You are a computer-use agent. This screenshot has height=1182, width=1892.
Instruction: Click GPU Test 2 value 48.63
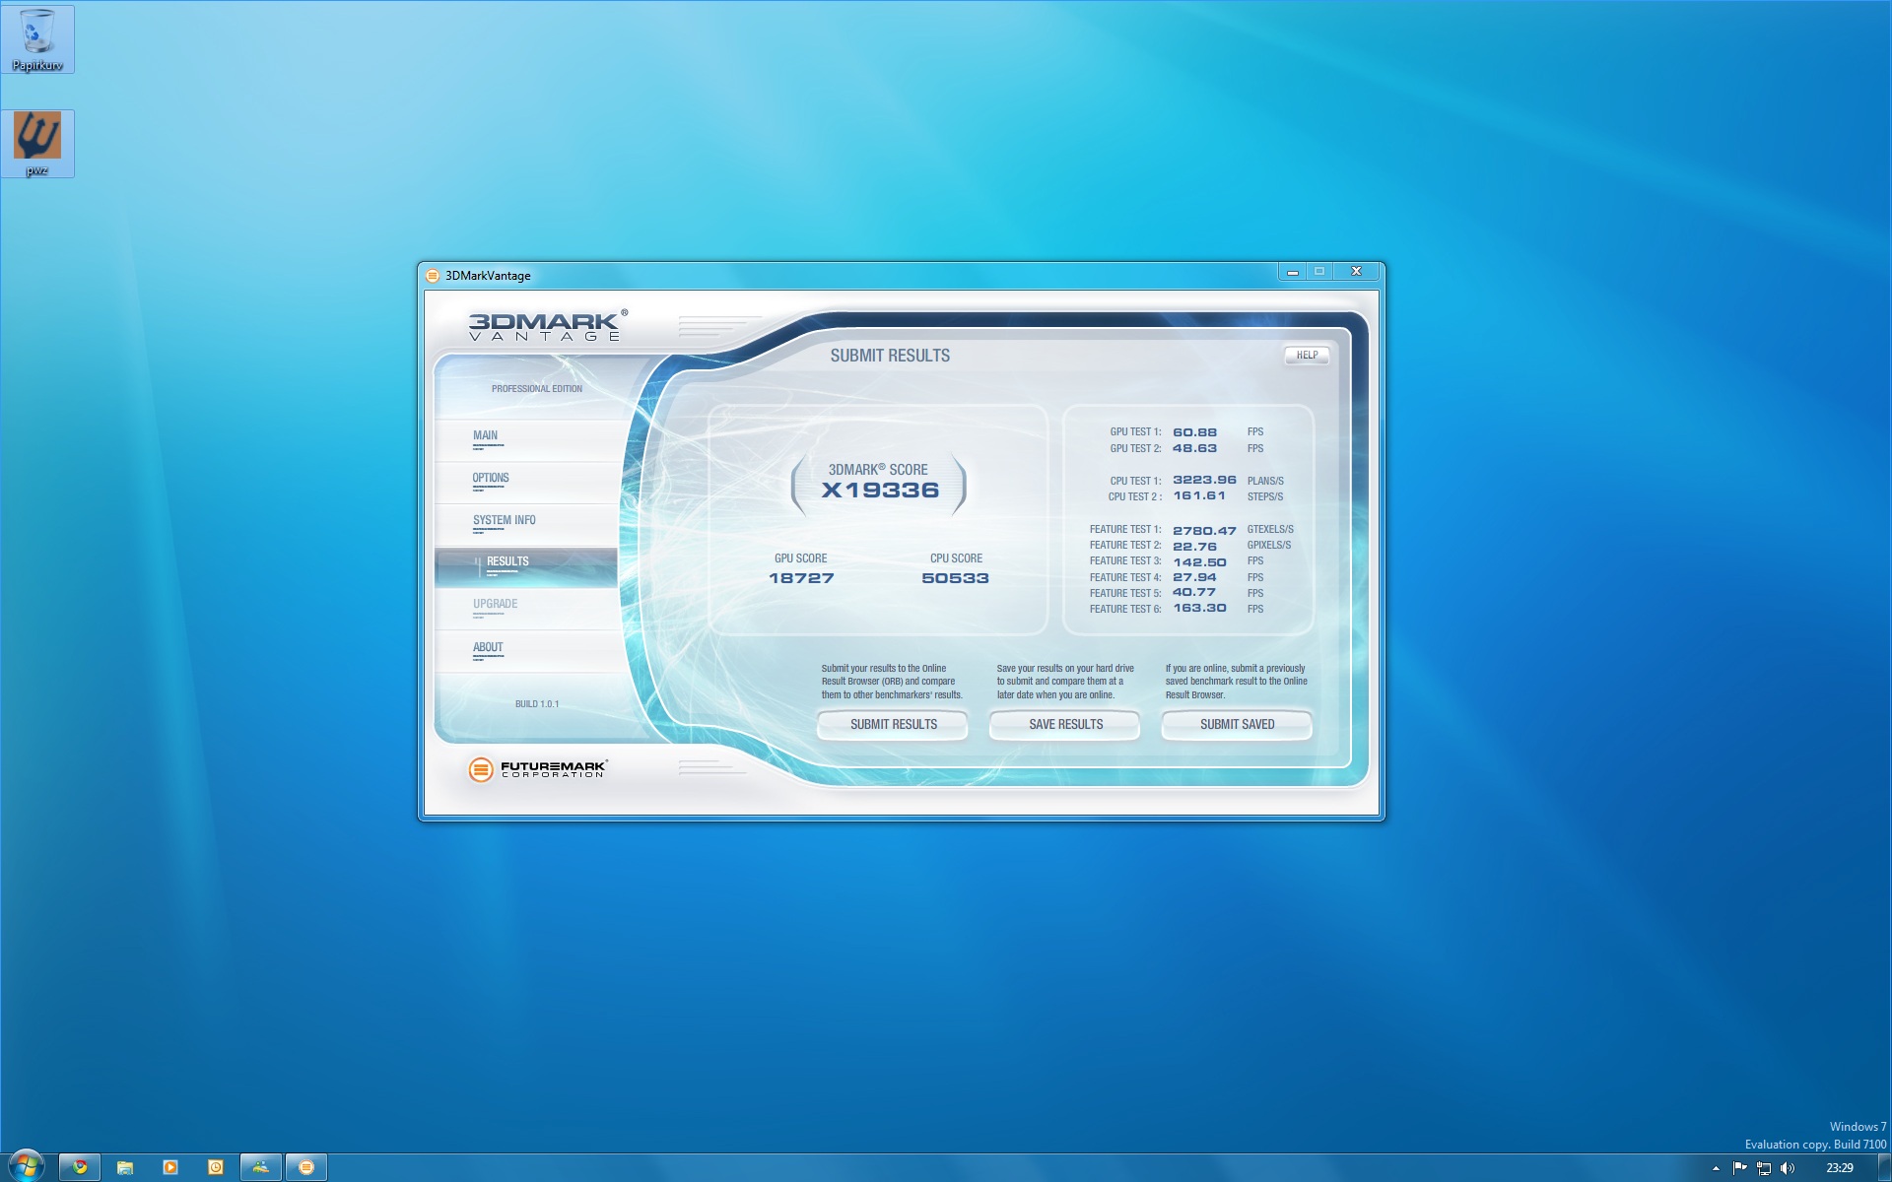pos(1194,448)
